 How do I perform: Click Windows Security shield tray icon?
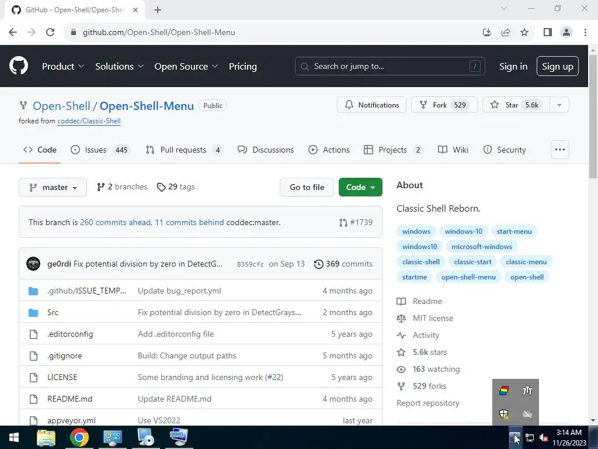click(504, 414)
